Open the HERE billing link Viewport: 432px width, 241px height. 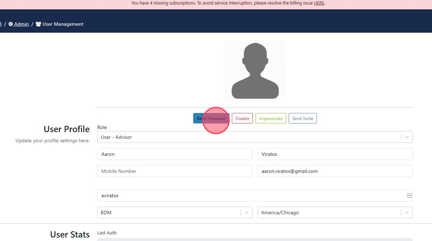(319, 3)
